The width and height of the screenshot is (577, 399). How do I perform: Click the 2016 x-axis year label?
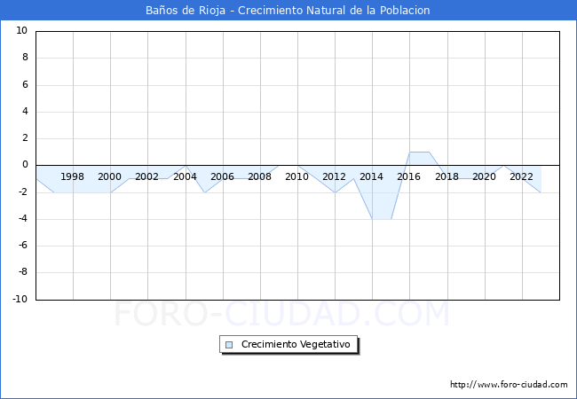pos(408,176)
